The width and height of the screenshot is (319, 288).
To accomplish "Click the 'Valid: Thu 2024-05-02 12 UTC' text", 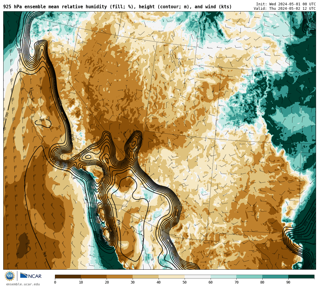I will [x=285, y=9].
